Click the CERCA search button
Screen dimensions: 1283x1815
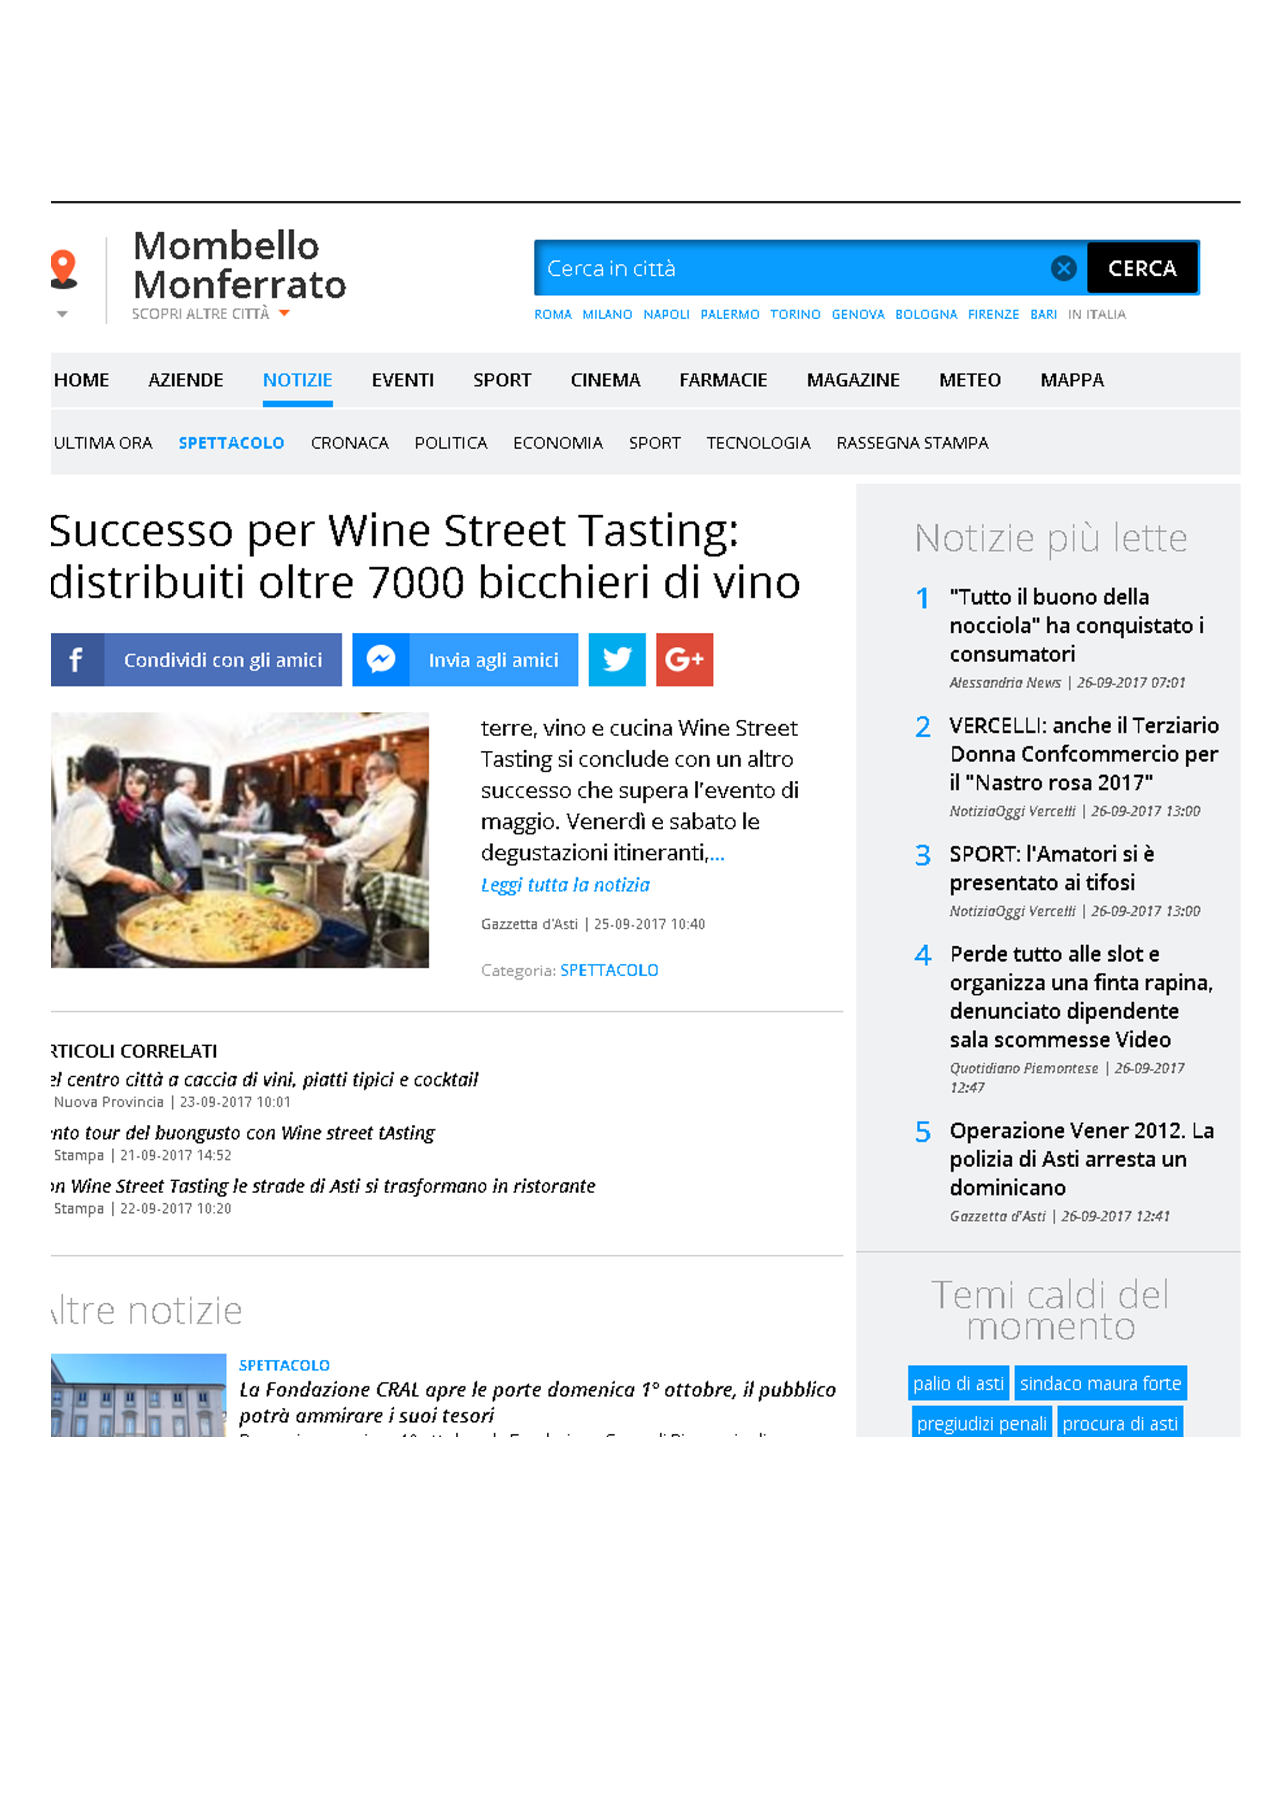tap(1142, 269)
